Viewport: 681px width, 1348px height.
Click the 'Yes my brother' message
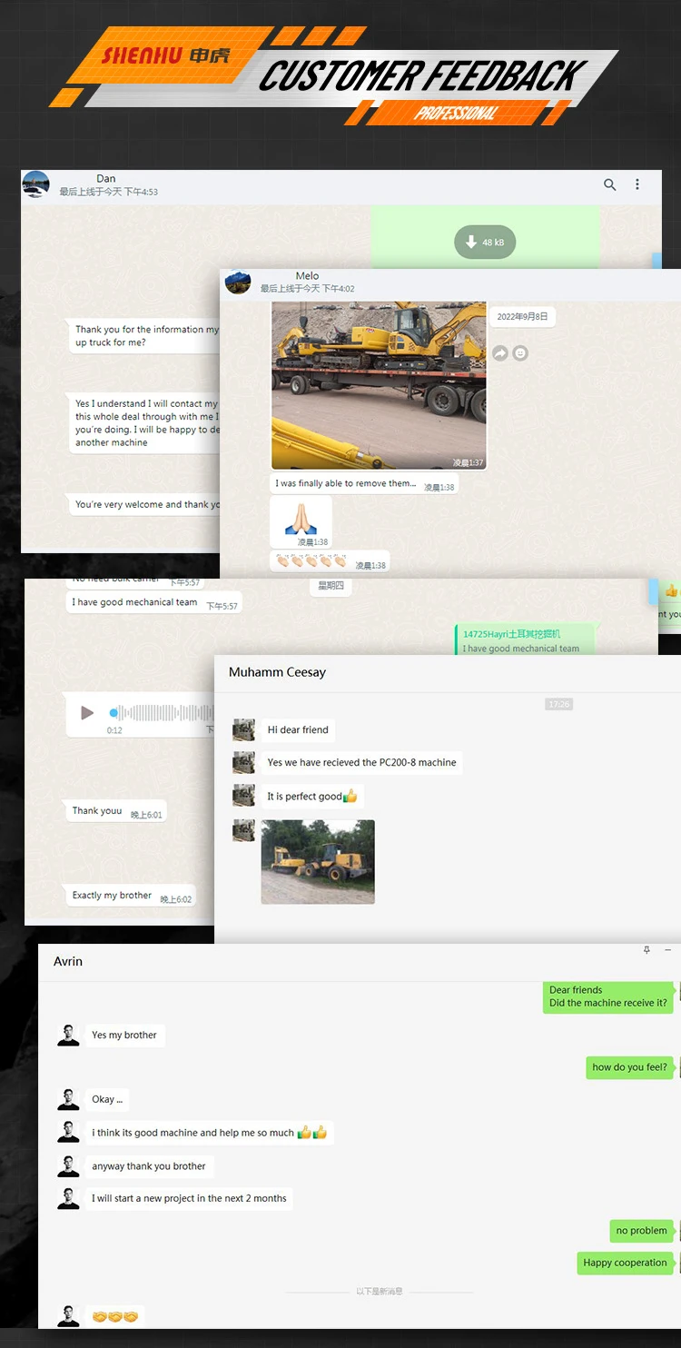coord(124,1036)
